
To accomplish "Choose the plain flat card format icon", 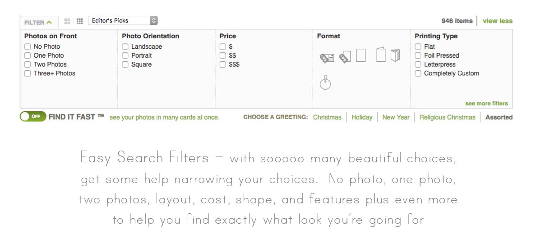I will tap(360, 55).
